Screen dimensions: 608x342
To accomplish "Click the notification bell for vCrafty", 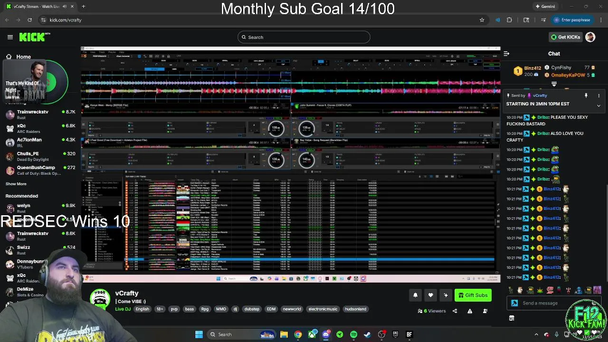I will [x=415, y=295].
